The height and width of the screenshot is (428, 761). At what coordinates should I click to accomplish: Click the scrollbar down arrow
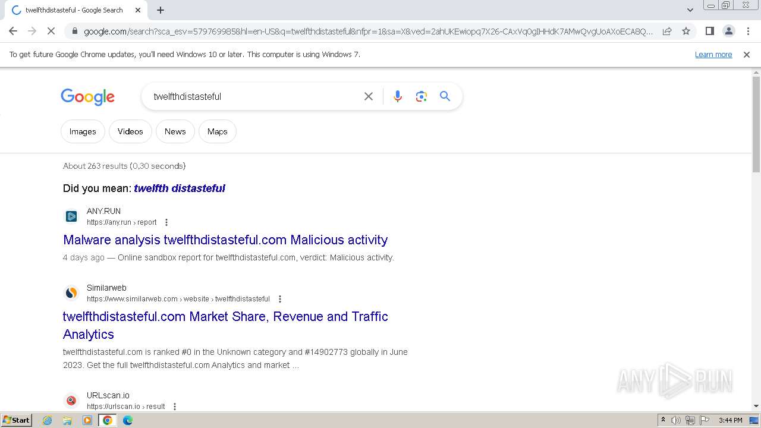(756, 406)
